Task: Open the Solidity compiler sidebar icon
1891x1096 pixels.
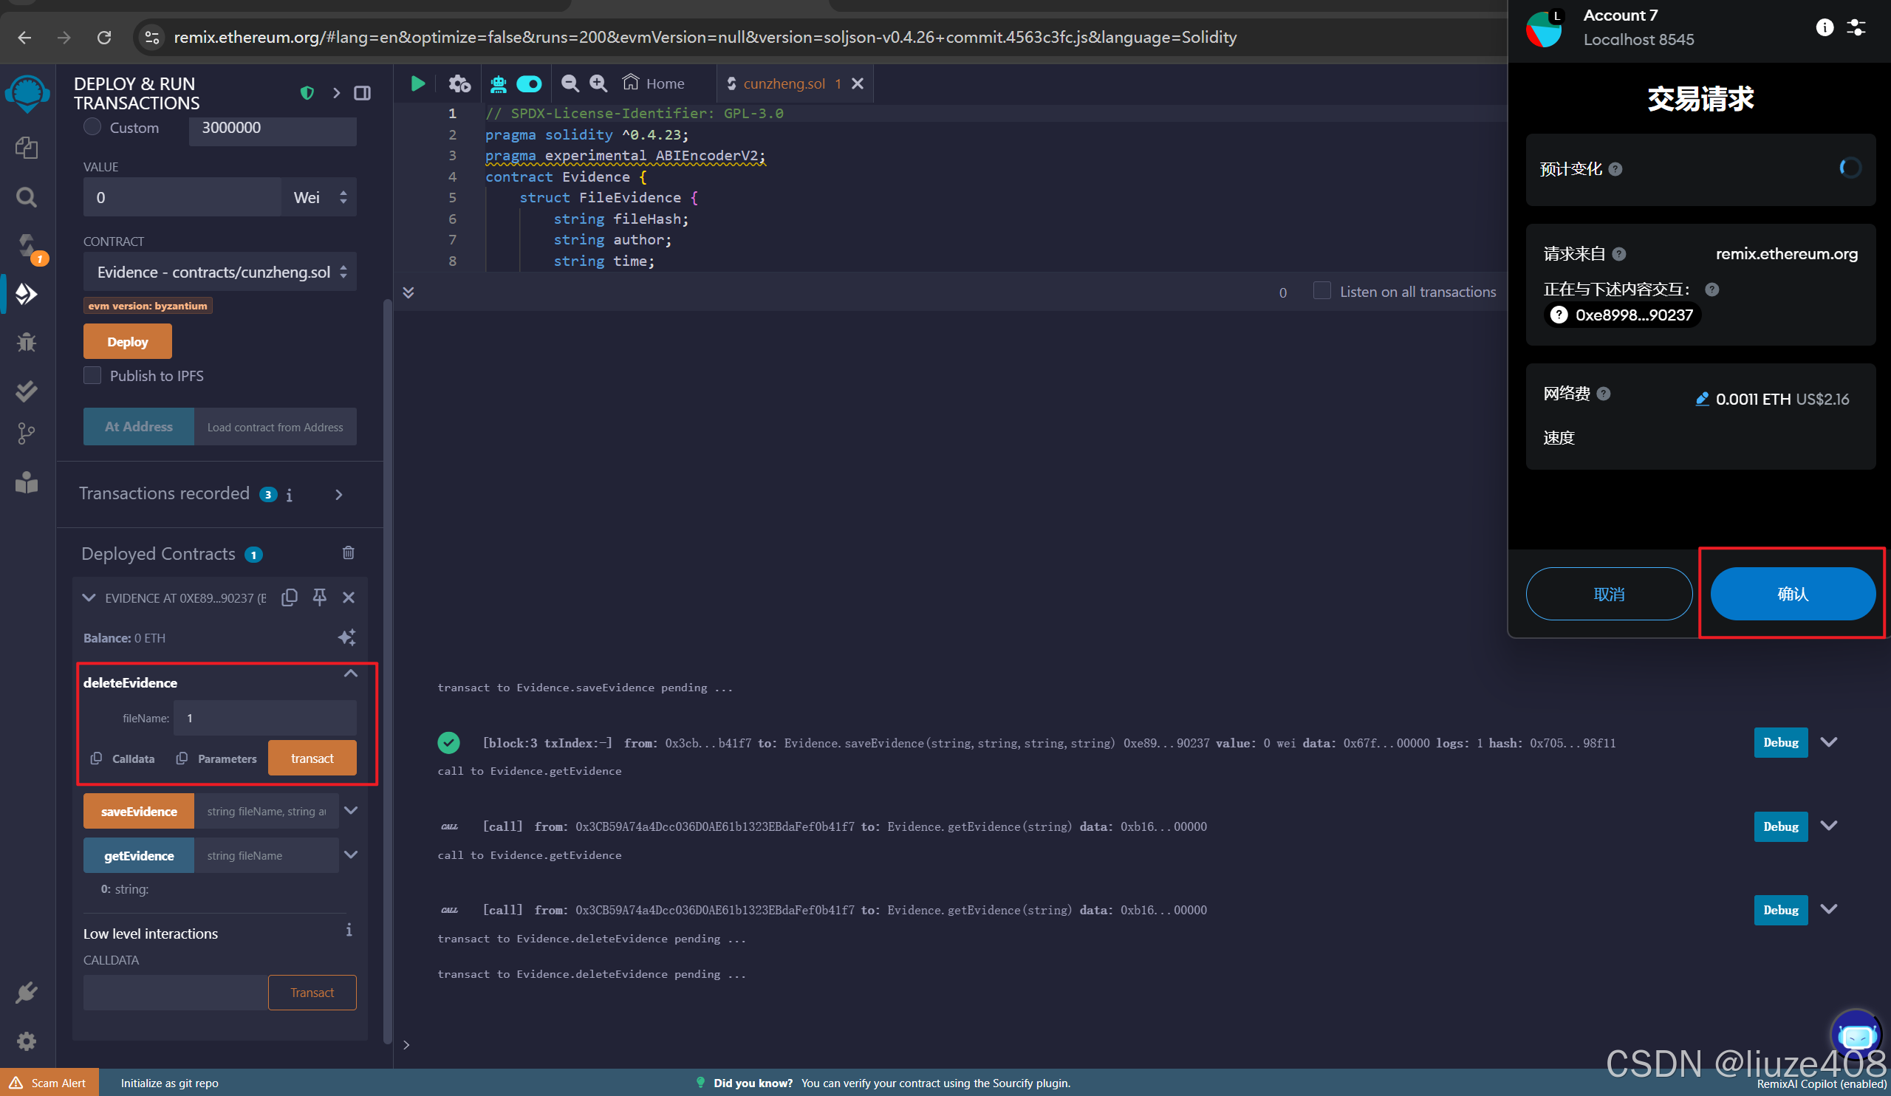Action: click(x=27, y=246)
